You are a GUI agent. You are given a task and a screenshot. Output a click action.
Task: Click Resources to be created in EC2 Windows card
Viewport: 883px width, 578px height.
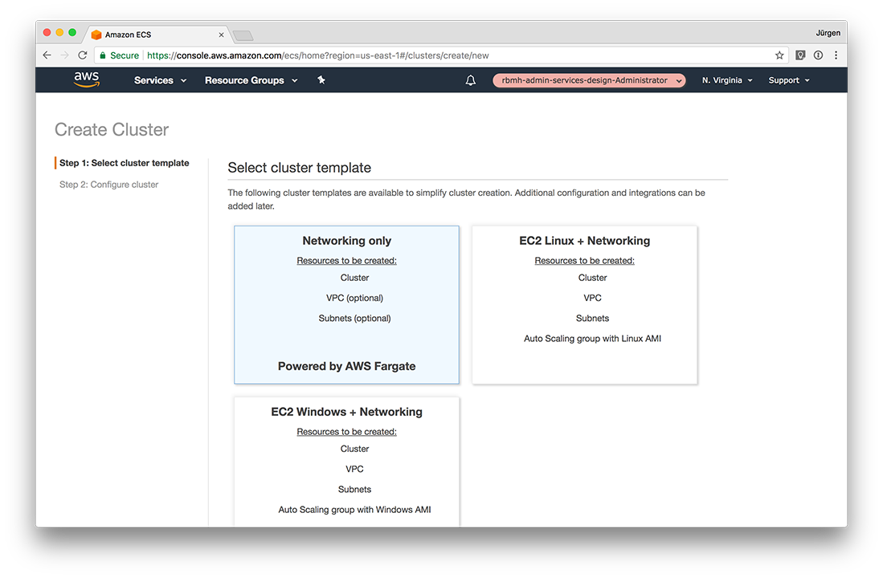347,432
